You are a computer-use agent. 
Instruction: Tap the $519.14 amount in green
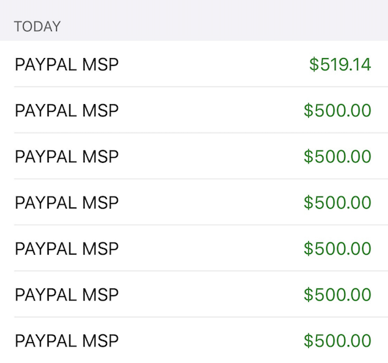click(x=340, y=65)
